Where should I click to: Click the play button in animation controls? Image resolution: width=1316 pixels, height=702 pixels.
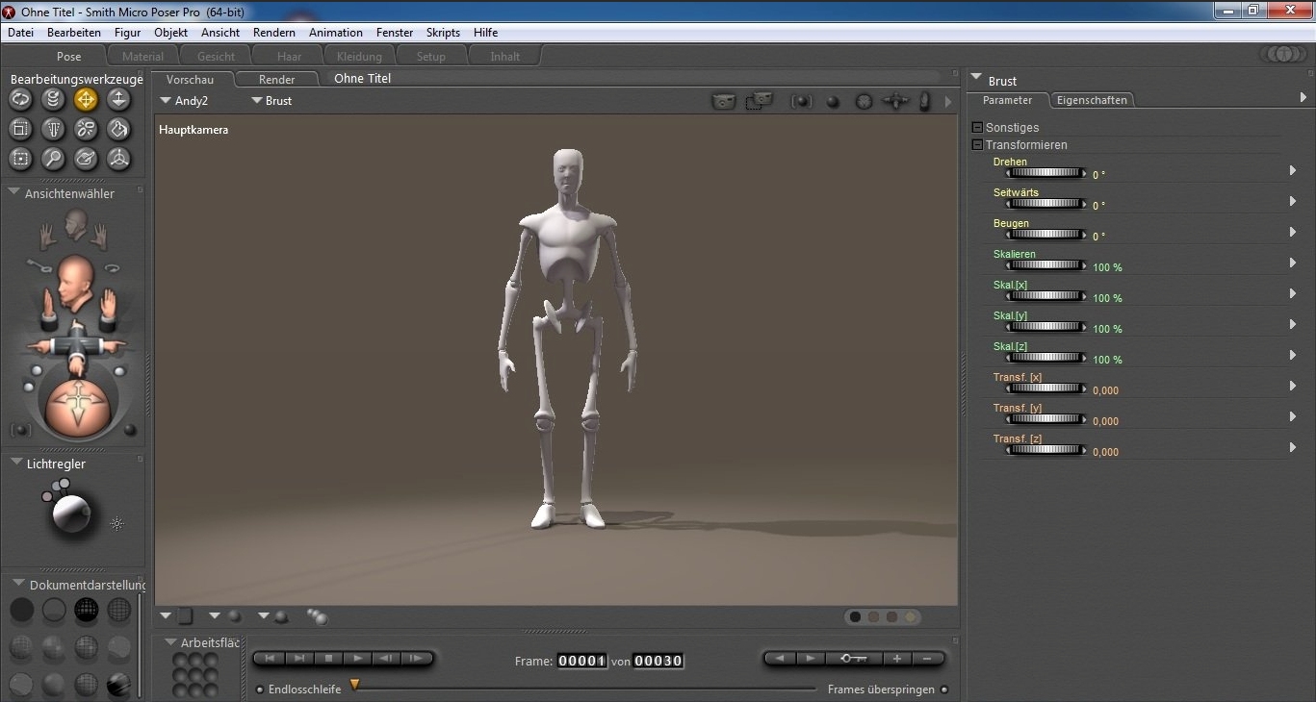click(x=357, y=659)
